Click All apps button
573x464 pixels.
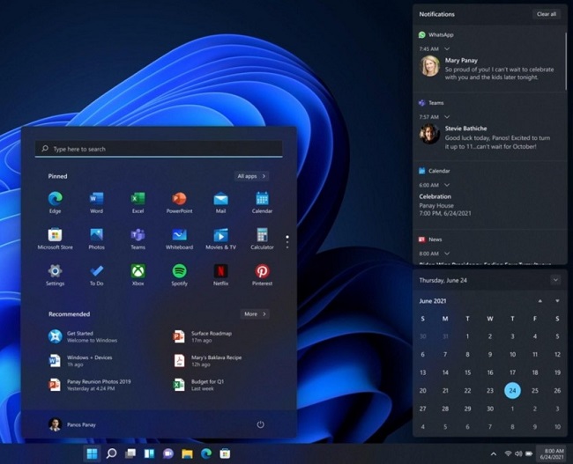coord(252,176)
